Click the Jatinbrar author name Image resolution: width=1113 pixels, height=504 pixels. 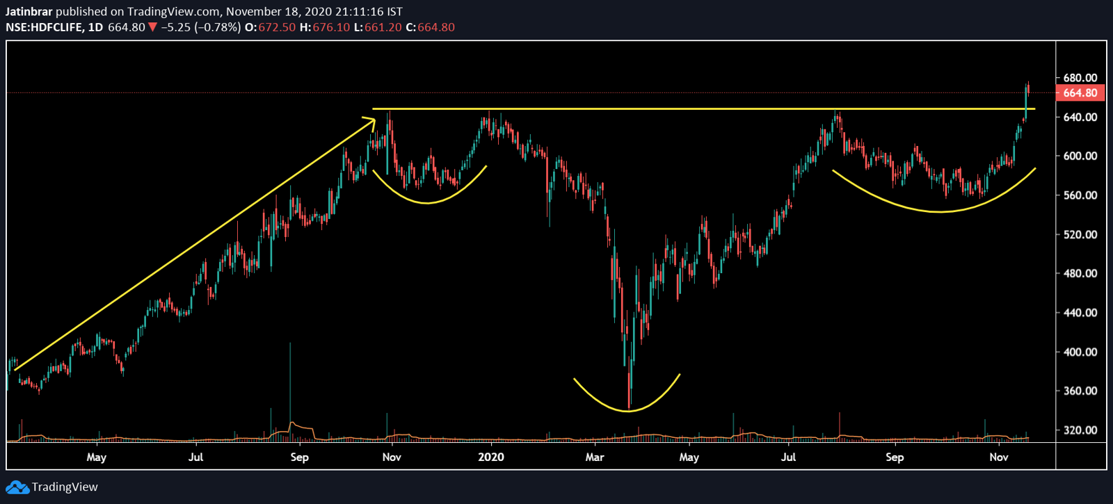point(29,12)
